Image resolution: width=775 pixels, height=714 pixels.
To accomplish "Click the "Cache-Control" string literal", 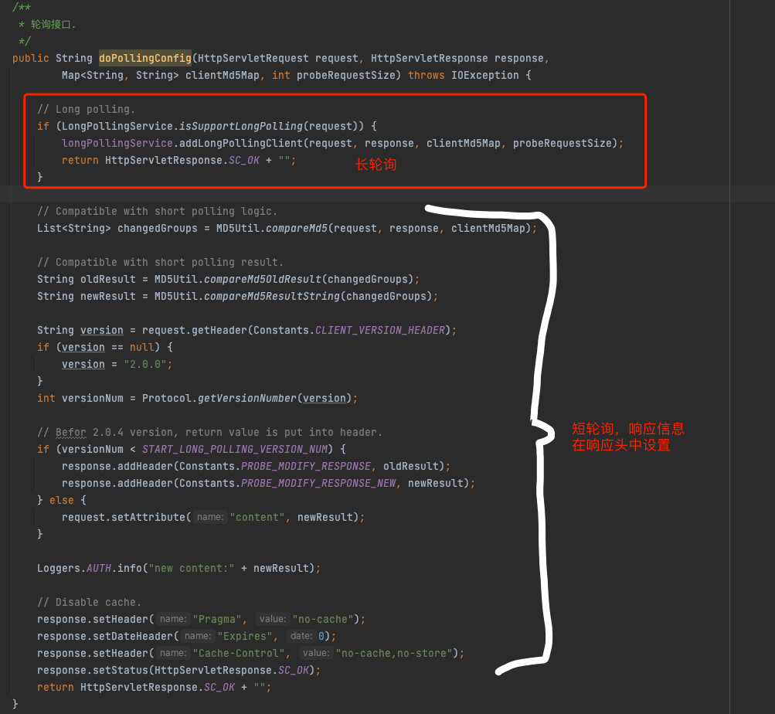I will tap(239, 653).
